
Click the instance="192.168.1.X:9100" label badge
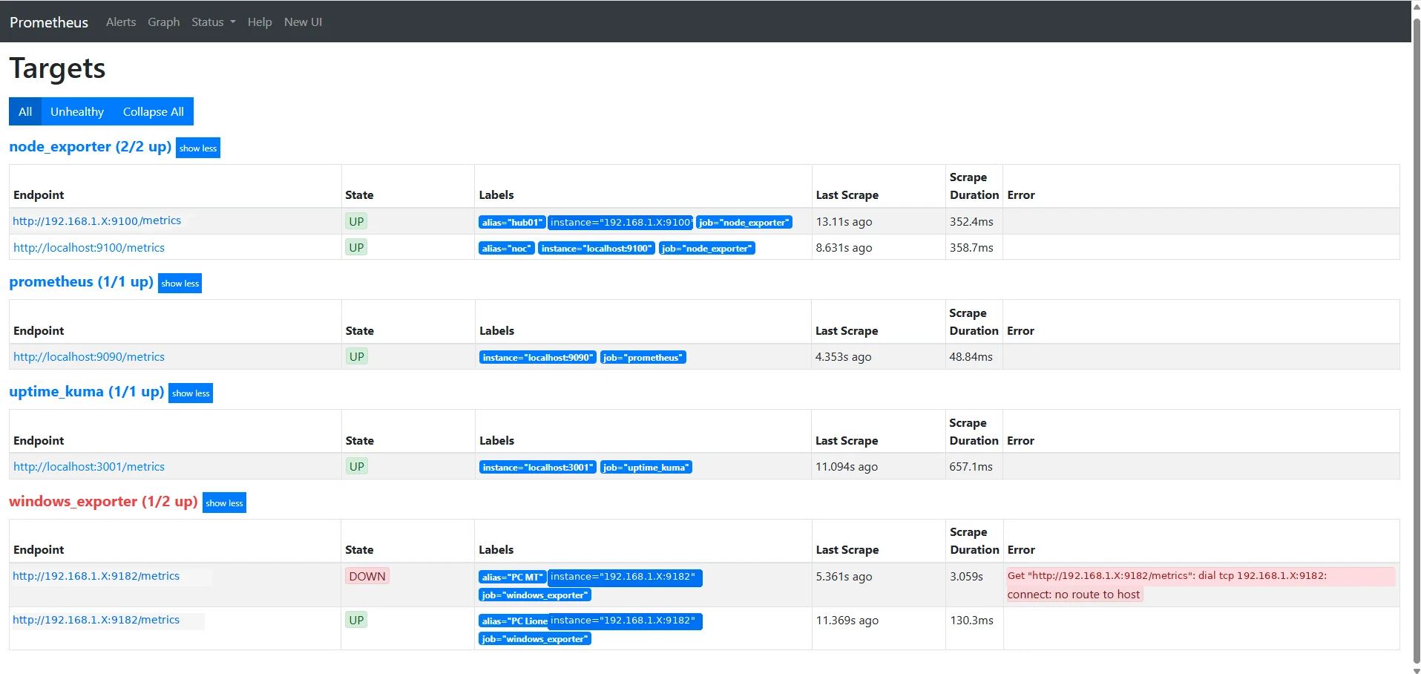620,222
